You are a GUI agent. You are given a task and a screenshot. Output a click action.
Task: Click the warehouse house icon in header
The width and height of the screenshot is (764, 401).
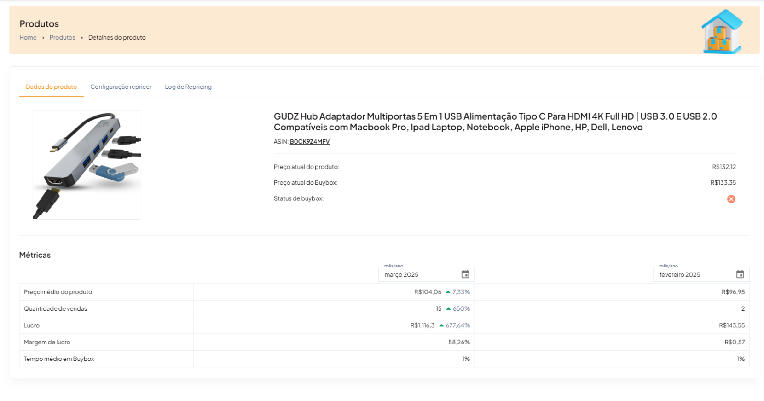click(x=722, y=31)
